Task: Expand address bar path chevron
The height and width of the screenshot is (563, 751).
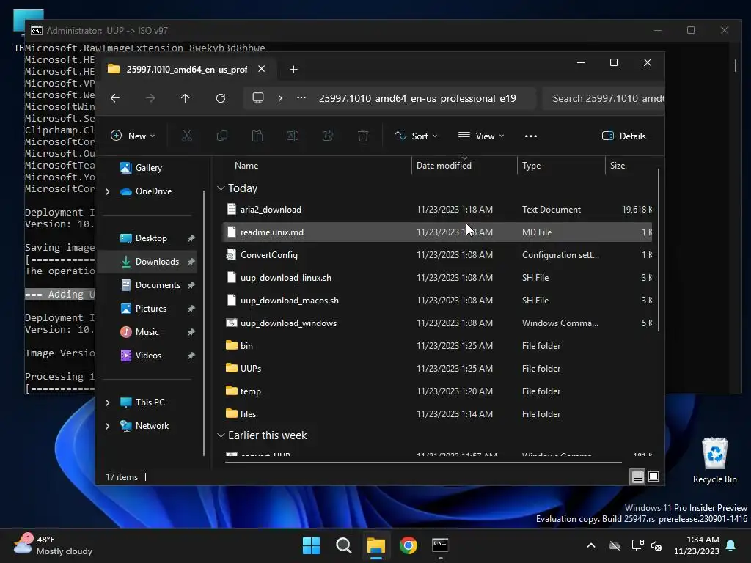Action: (280, 98)
